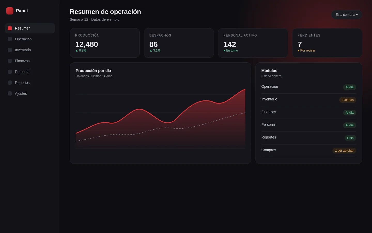Open Inventario from the sidebar
The height and width of the screenshot is (233, 372).
coord(30,50)
